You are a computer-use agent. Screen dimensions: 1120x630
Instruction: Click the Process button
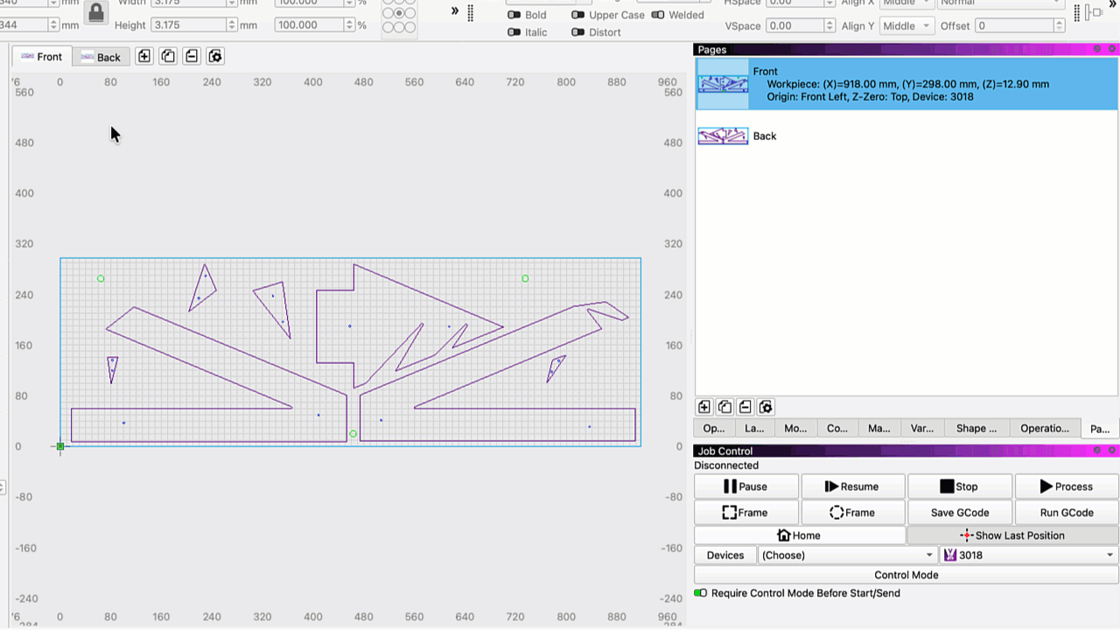coord(1067,486)
